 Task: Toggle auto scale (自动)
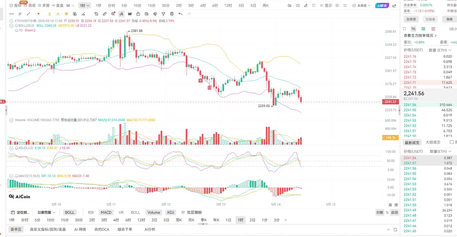point(395,212)
